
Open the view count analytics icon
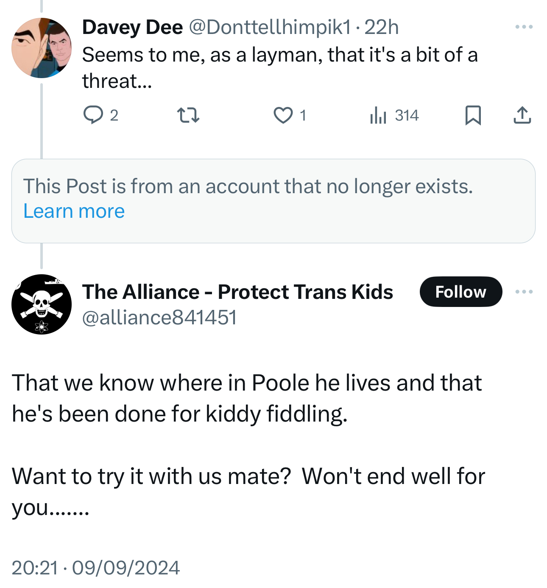(378, 115)
